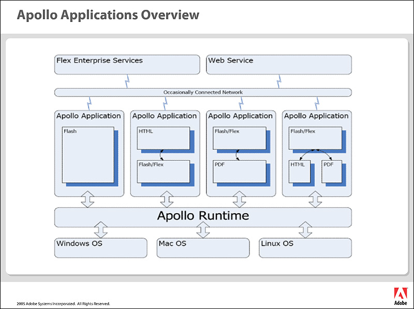The height and width of the screenshot is (309, 414).
Task: Click double arrow above Mac OS
Action: (203, 230)
